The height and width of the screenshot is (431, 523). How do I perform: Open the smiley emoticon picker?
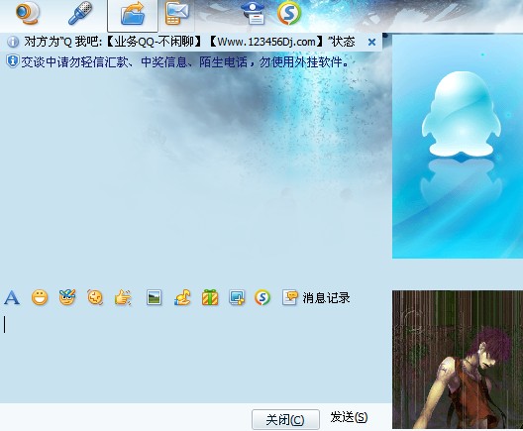click(40, 297)
